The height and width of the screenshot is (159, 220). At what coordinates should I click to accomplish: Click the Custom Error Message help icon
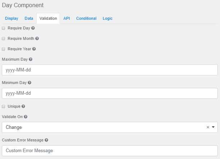[47, 140]
